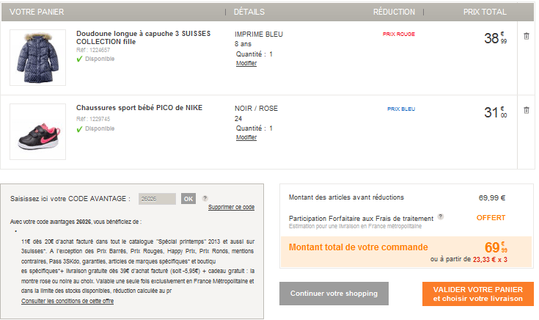Click Modifier under the Doudoune details
Screen dimensions: 539x320
tap(246, 63)
